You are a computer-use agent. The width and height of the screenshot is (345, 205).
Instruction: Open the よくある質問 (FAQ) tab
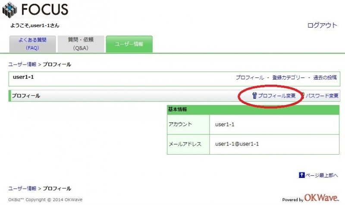click(x=33, y=44)
